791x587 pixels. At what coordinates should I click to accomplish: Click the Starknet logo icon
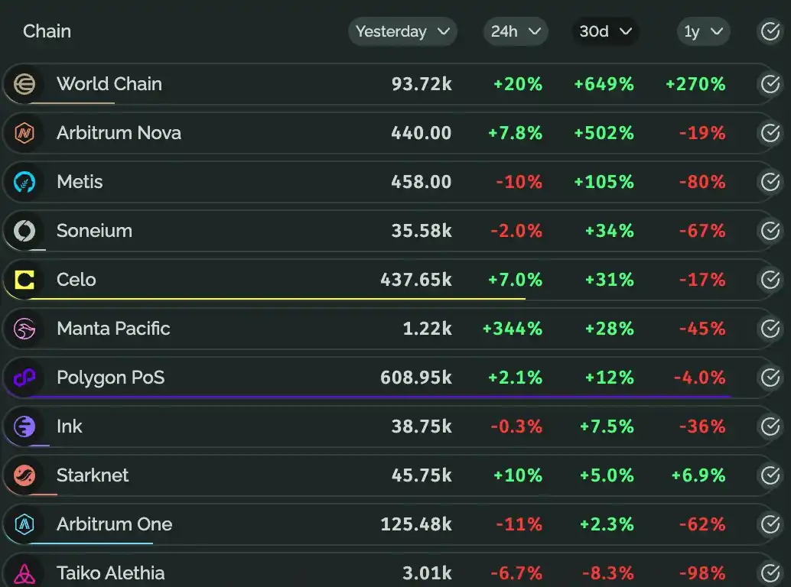pos(24,475)
